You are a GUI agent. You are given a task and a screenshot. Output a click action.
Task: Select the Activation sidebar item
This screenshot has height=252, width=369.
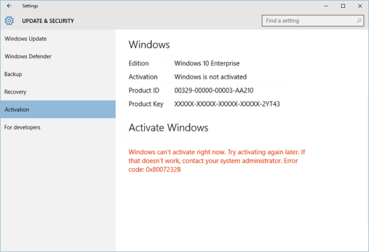[17, 110]
